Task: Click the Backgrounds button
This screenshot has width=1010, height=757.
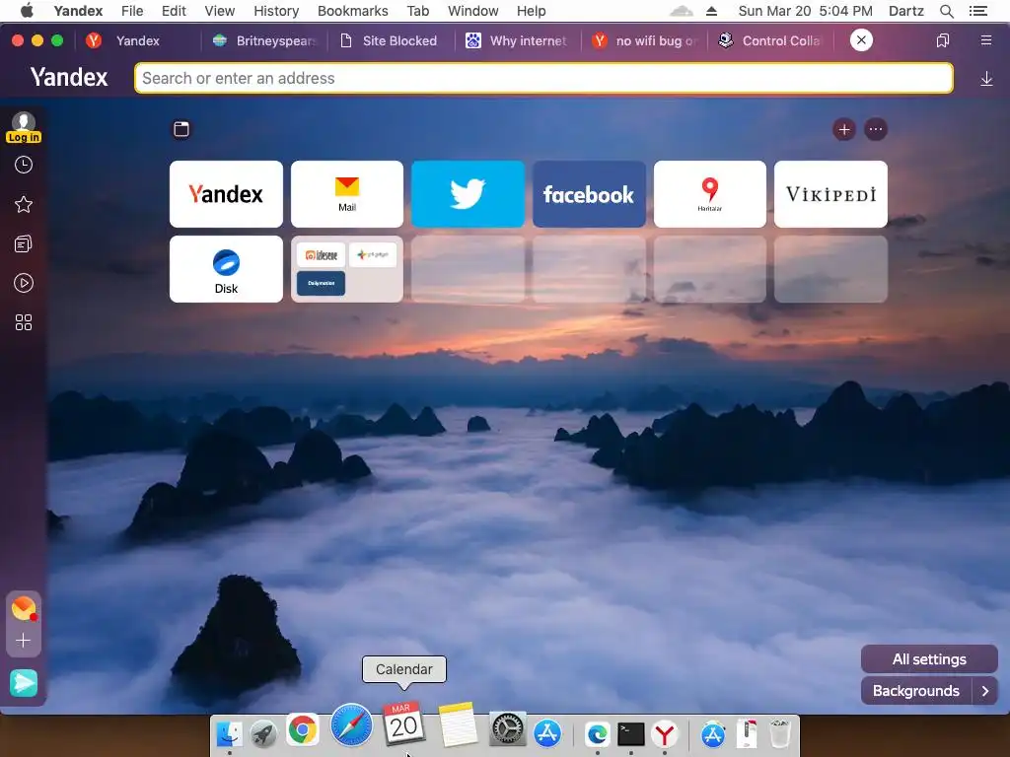Action: pyautogui.click(x=916, y=691)
